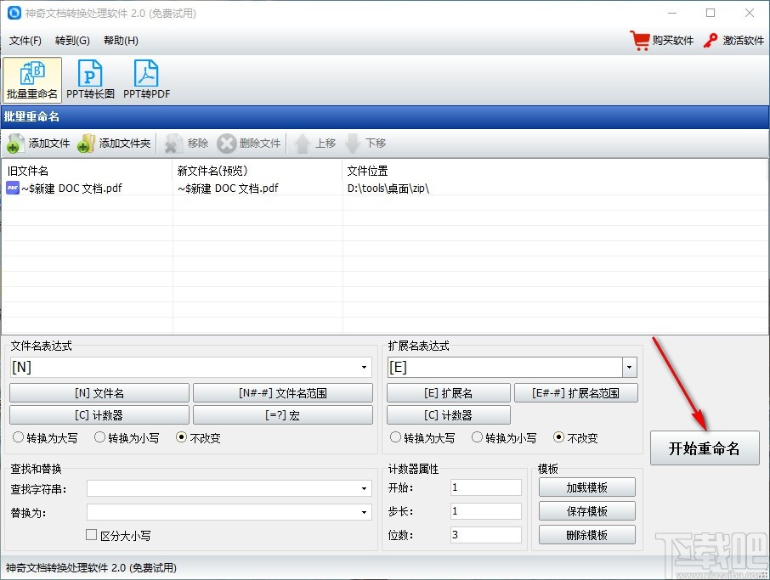This screenshot has height=580, width=770.
Task: Click the 激活软件 key icon
Action: 711,40
